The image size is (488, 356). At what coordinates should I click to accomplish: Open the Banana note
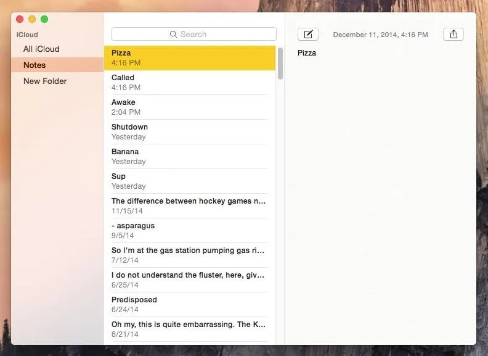(190, 156)
